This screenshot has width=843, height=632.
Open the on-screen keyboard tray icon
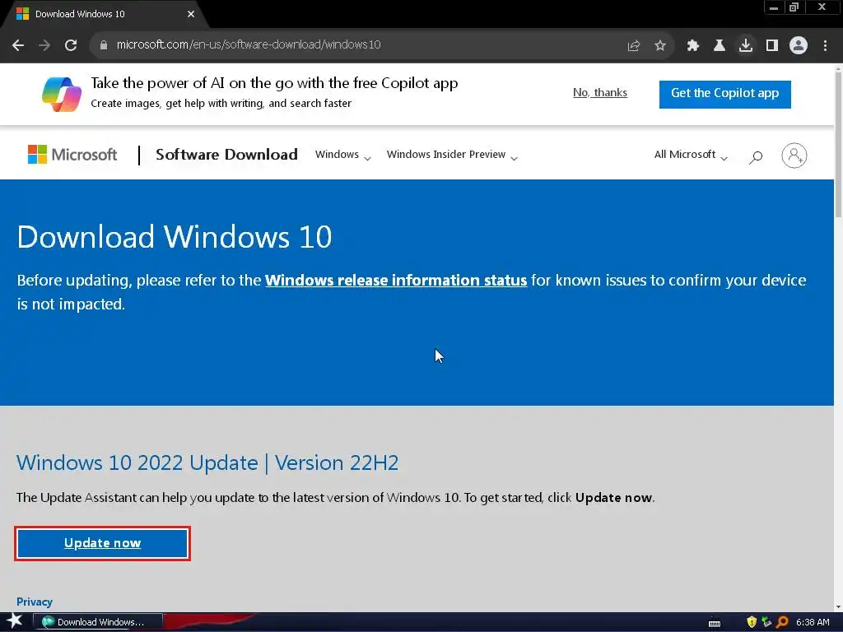(x=715, y=623)
